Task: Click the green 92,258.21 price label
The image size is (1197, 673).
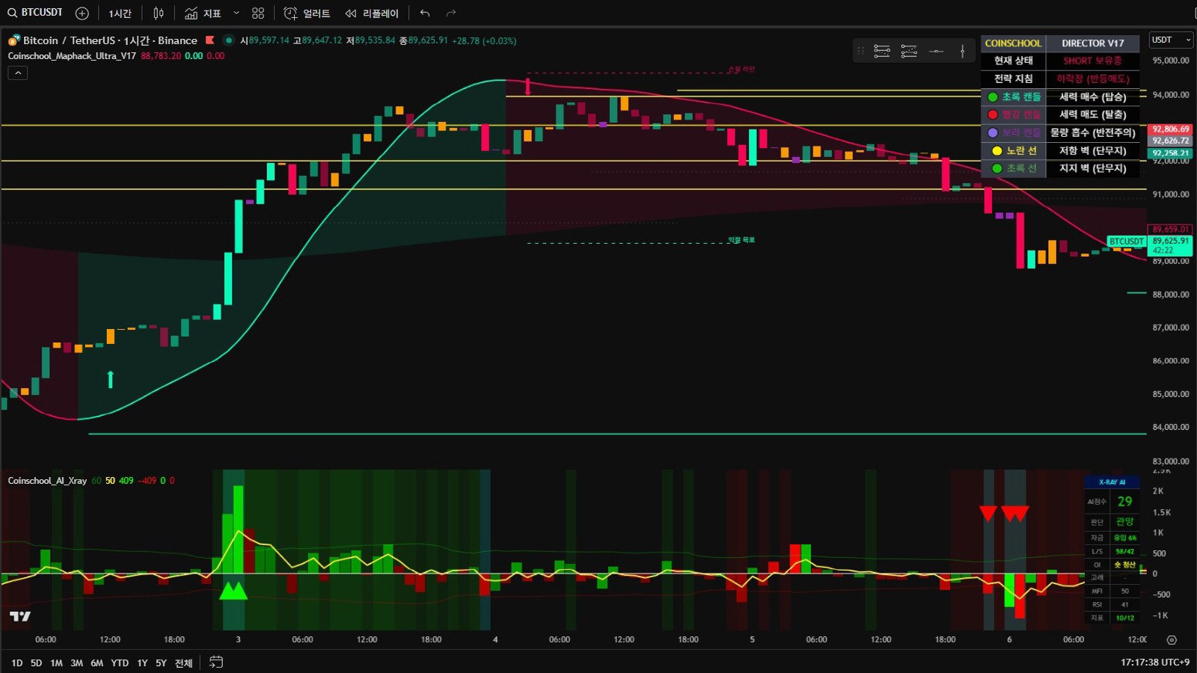Action: [1170, 153]
